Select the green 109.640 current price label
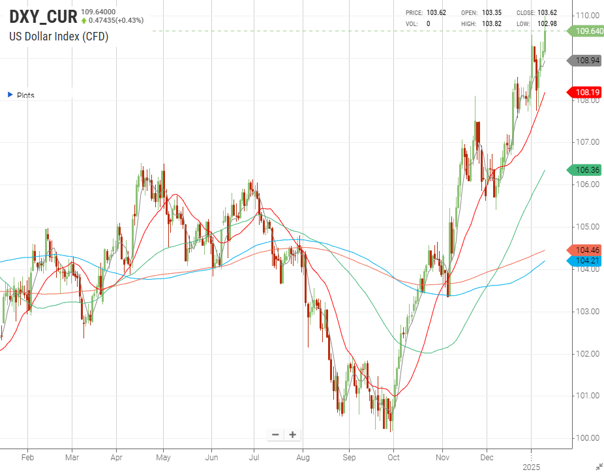 pyautogui.click(x=586, y=31)
